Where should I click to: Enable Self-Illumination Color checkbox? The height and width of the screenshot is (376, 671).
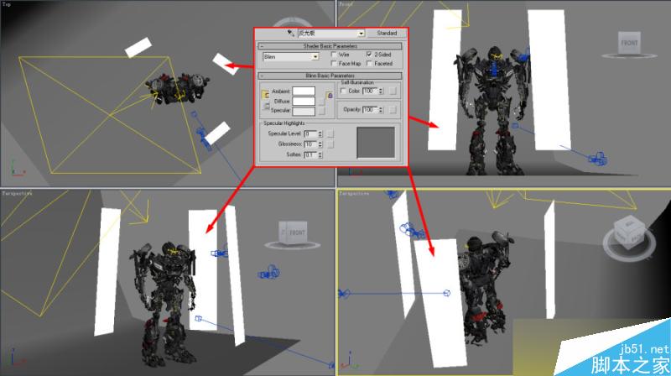pos(343,91)
